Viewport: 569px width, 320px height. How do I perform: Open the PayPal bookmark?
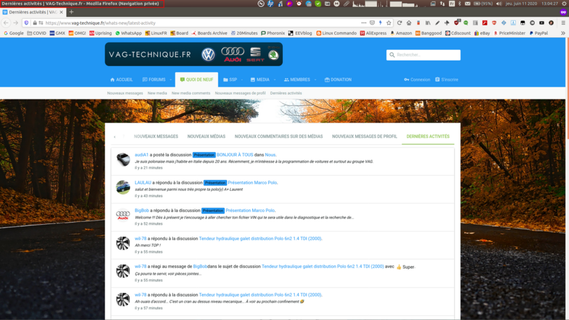pyautogui.click(x=538, y=33)
